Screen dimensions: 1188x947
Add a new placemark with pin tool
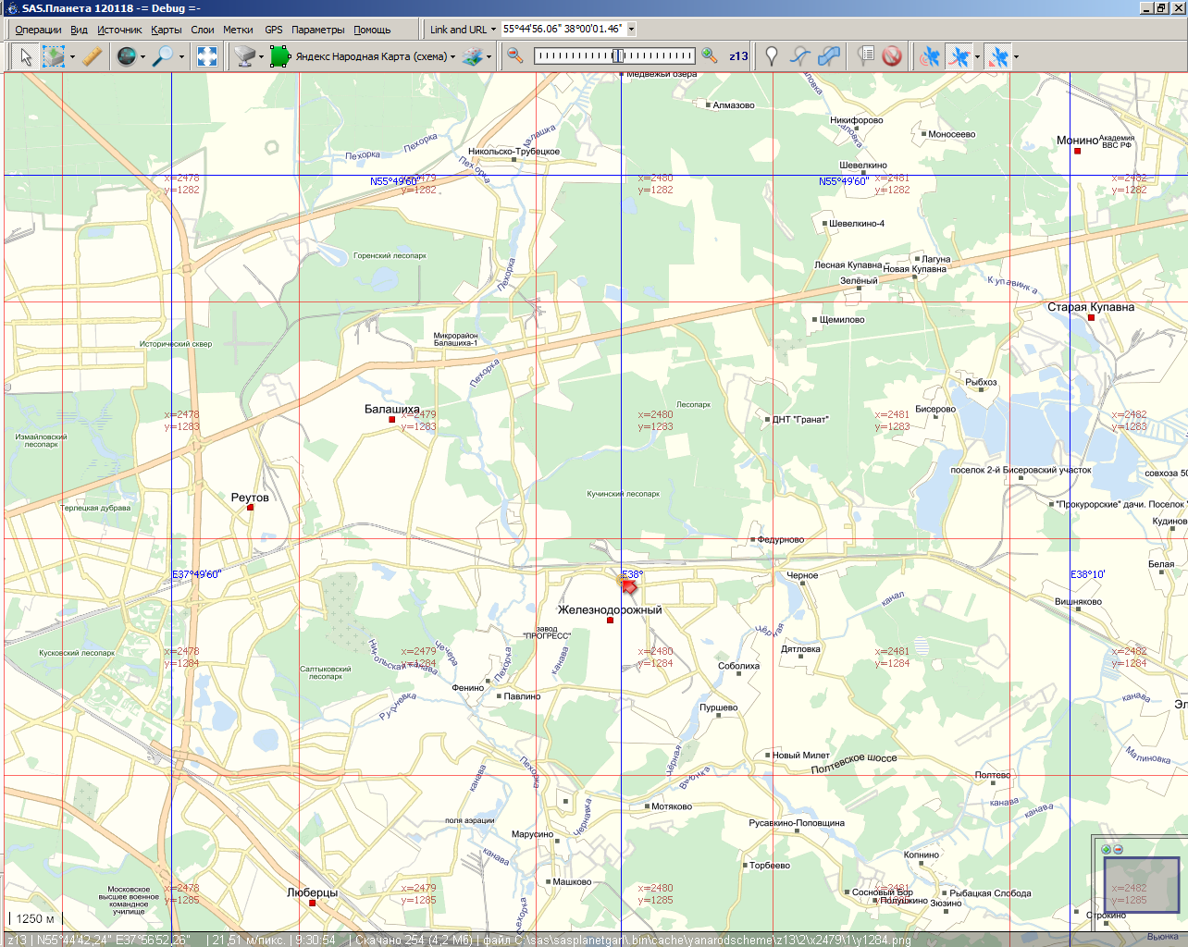pos(771,56)
